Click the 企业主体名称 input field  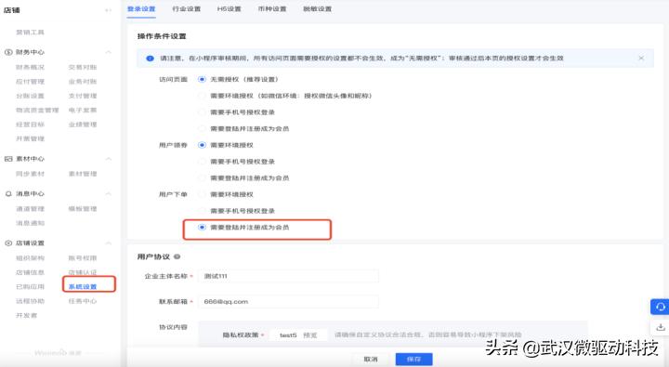coord(288,276)
